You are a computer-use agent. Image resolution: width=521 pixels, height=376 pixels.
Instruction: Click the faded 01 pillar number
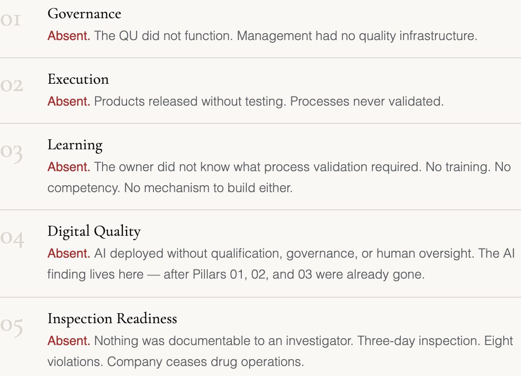[x=10, y=20]
